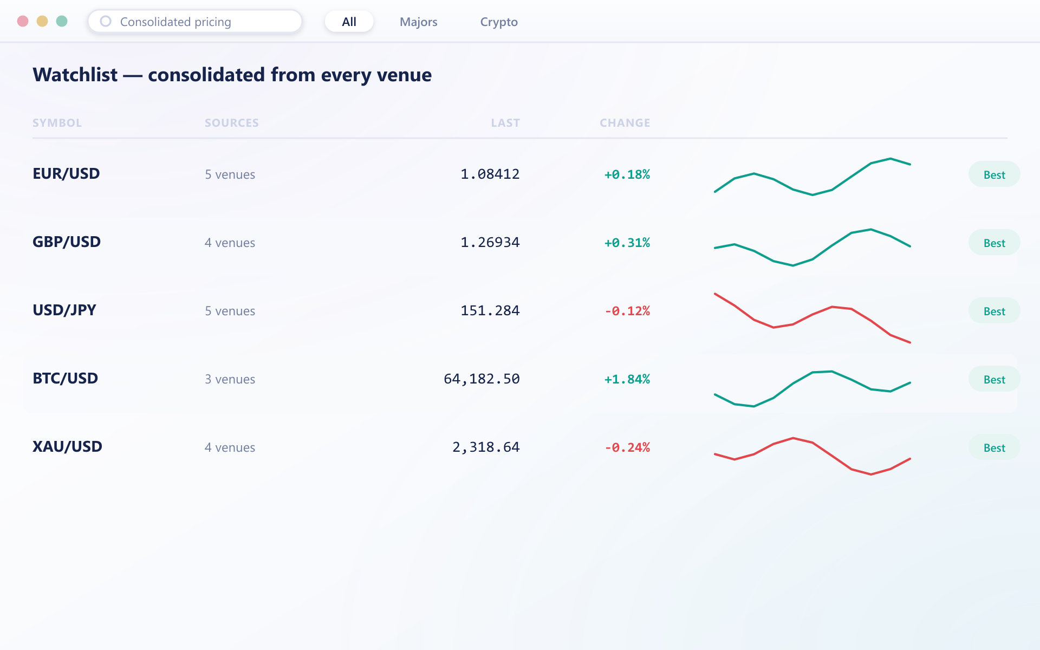
Task: Open the EUR/USD sparkline chart
Action: coord(812,177)
